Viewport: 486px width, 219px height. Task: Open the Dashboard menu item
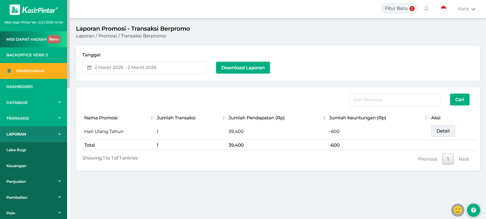point(20,87)
